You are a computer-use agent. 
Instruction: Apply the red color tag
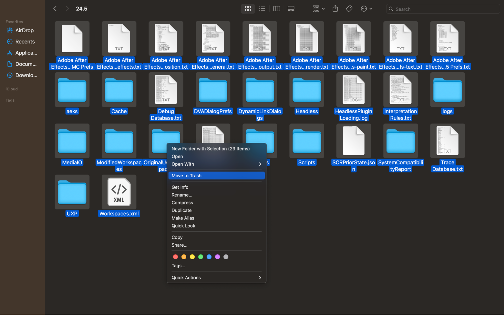tap(175, 257)
